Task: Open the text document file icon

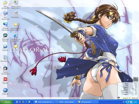Action: coord(16,14)
